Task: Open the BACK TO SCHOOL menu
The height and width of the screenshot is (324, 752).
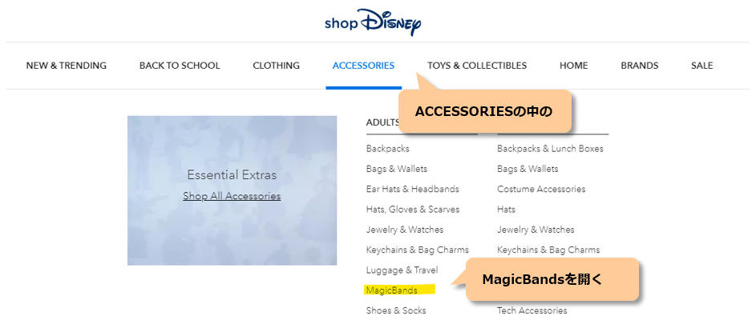Action: tap(180, 66)
